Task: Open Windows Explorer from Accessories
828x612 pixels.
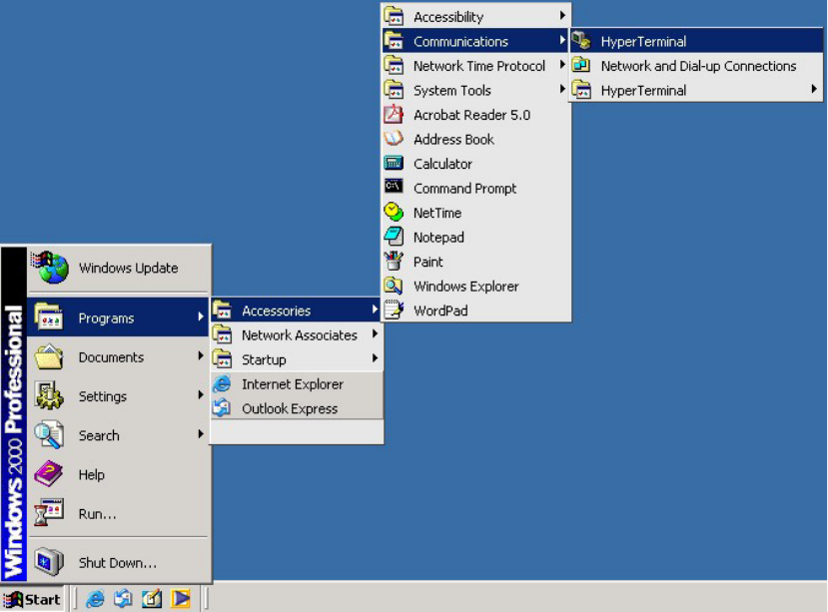Action: (475, 286)
